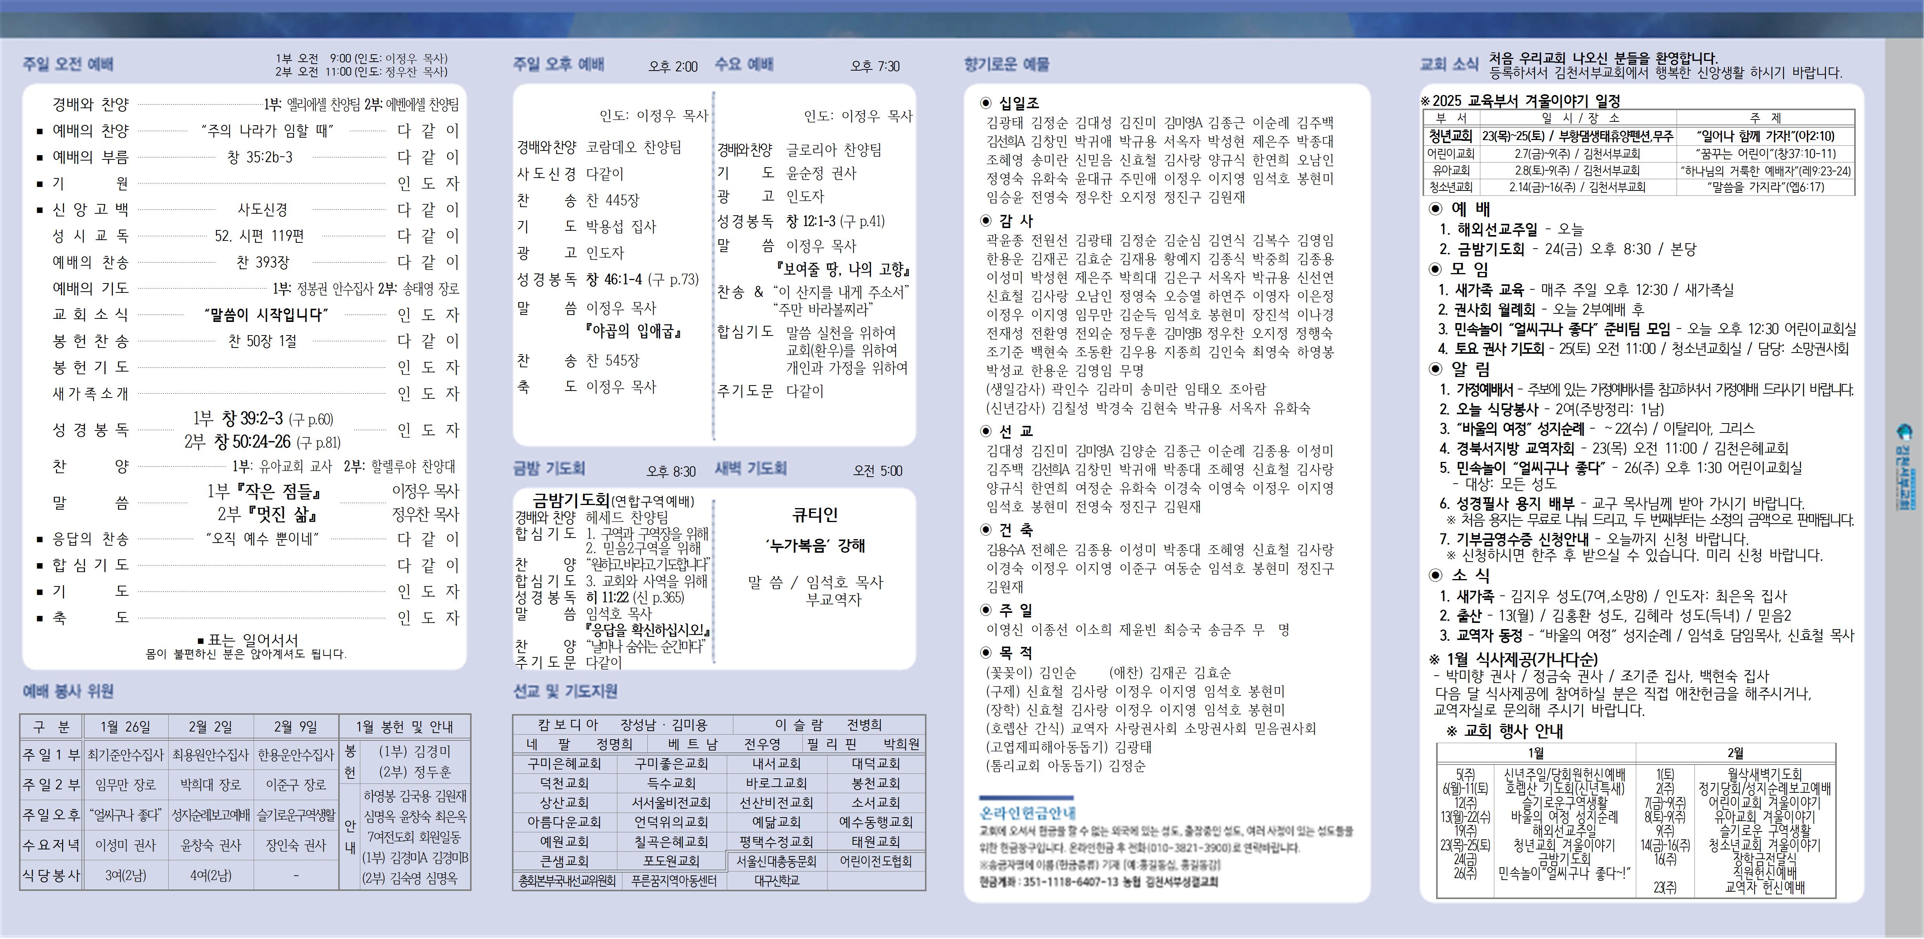Click the '금밤 기도회' section heading
This screenshot has width=1924, height=939.
tap(549, 469)
